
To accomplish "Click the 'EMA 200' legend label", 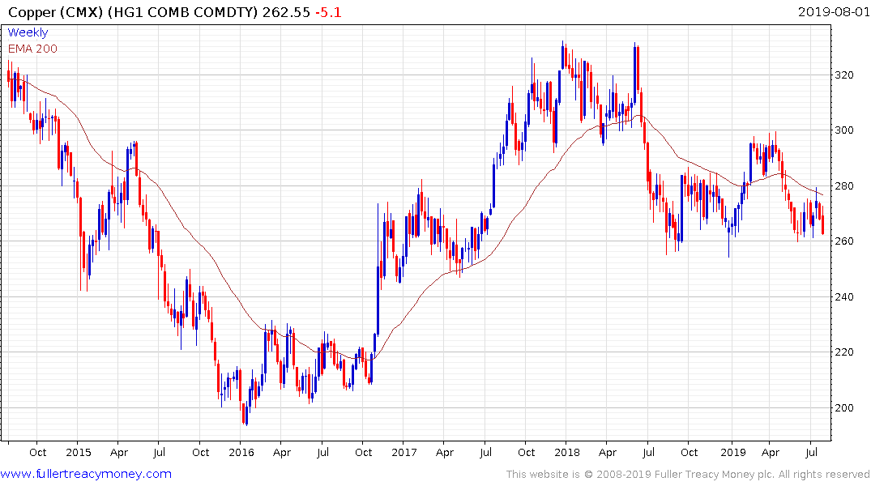I will [x=32, y=49].
